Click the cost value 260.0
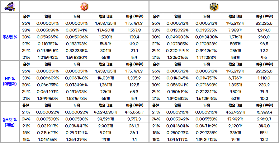The image size is (279, 143). 264,37
